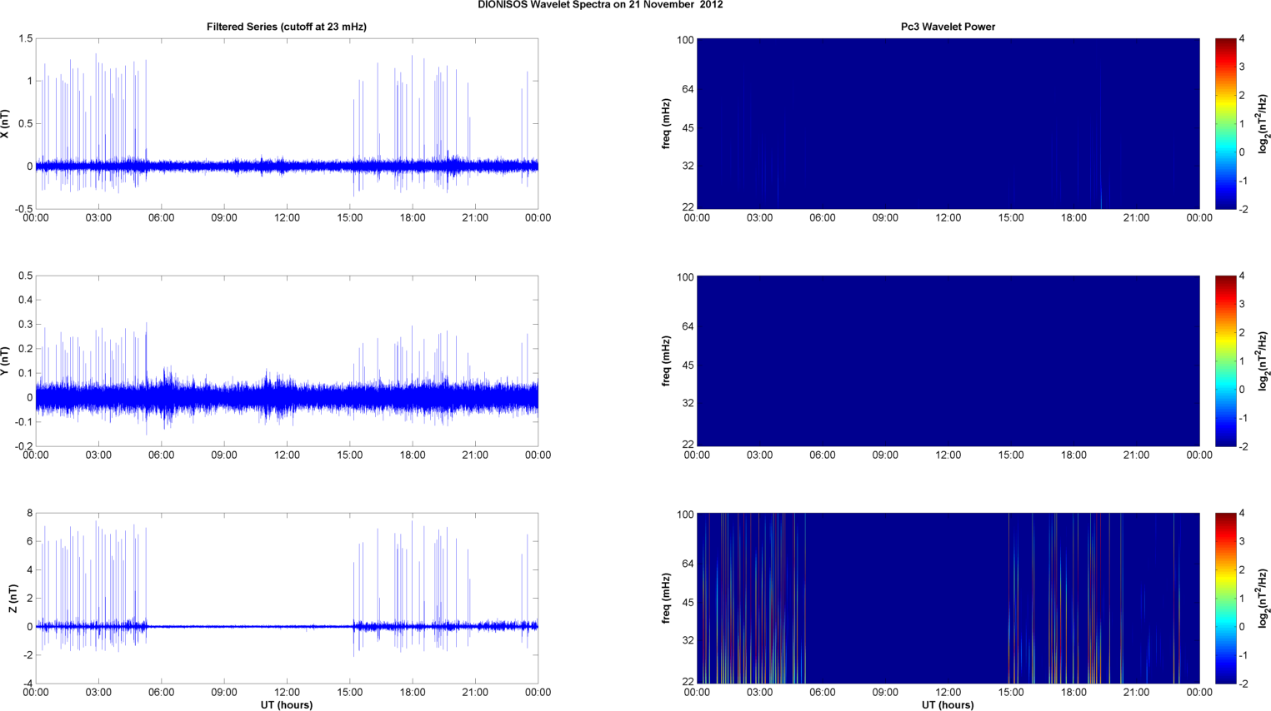
Task: Click the Z component filtered time series plot
Action: pyautogui.click(x=287, y=598)
